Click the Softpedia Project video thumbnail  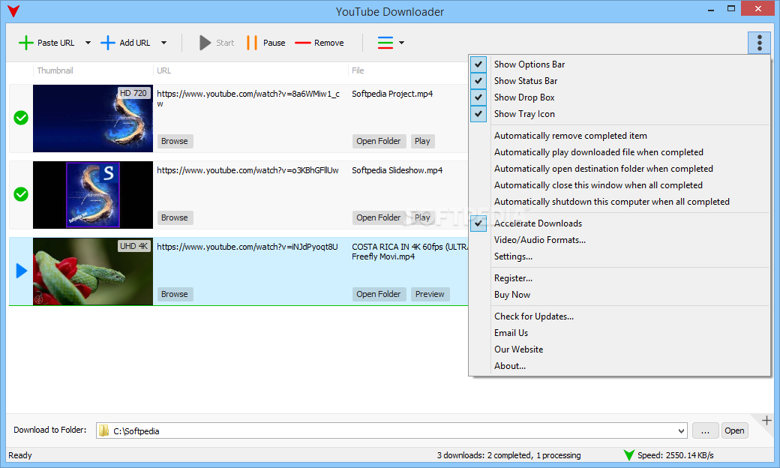(93, 118)
